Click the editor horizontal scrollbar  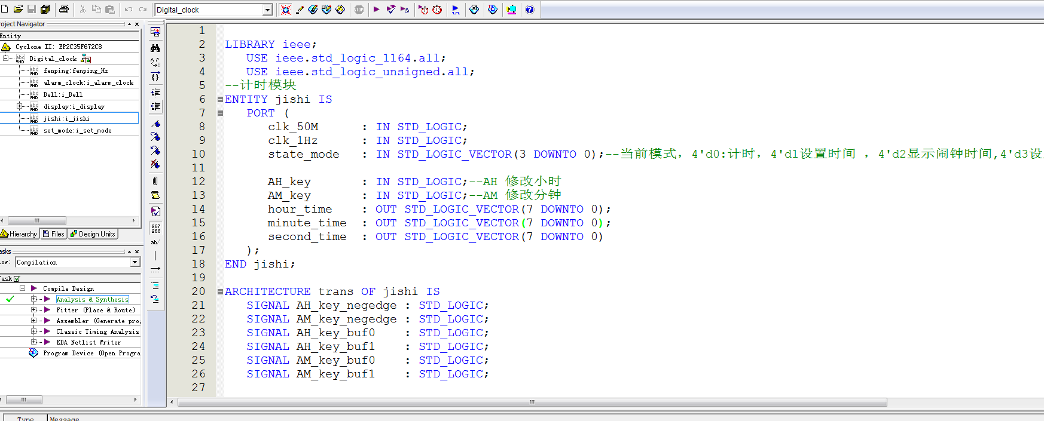[x=532, y=402]
